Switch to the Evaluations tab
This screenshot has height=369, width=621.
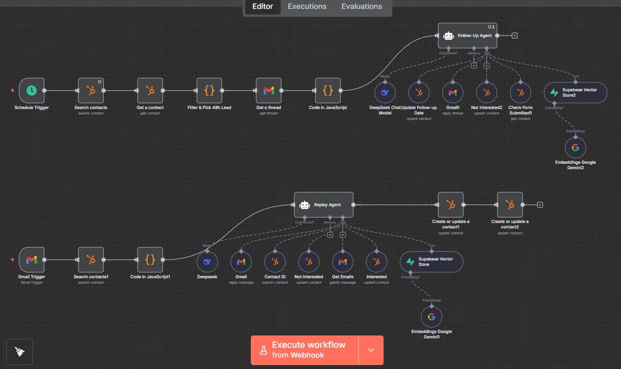point(361,6)
